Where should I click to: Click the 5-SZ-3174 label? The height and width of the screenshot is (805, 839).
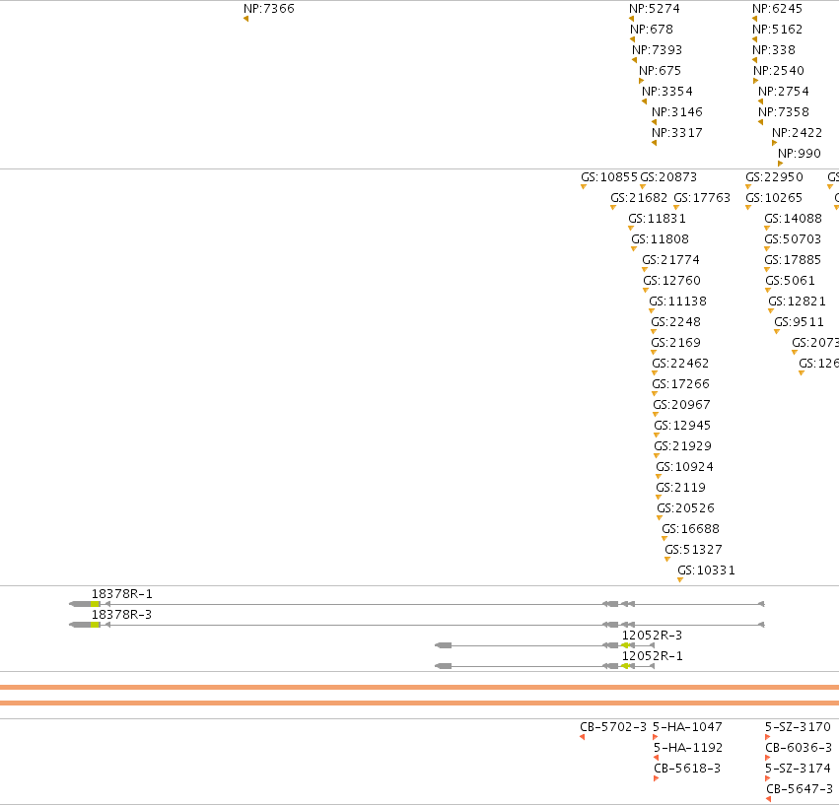[x=798, y=769]
